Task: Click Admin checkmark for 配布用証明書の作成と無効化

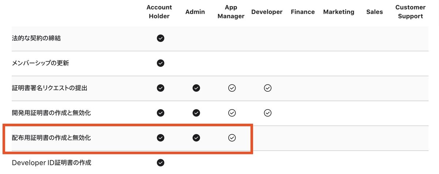Action: pos(196,138)
